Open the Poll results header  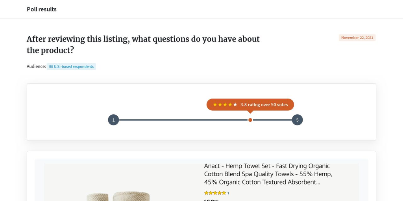[42, 9]
